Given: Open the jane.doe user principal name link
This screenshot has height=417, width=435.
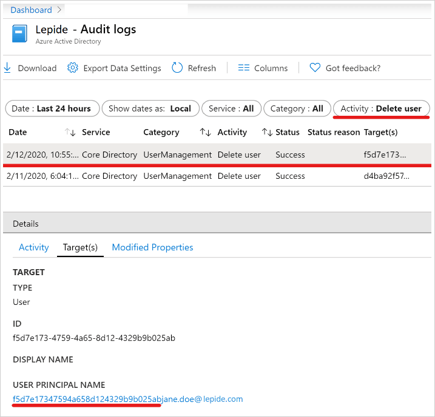Looking at the screenshot, I should click(x=127, y=399).
